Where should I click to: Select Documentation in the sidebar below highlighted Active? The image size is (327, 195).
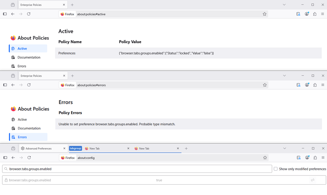(29, 57)
